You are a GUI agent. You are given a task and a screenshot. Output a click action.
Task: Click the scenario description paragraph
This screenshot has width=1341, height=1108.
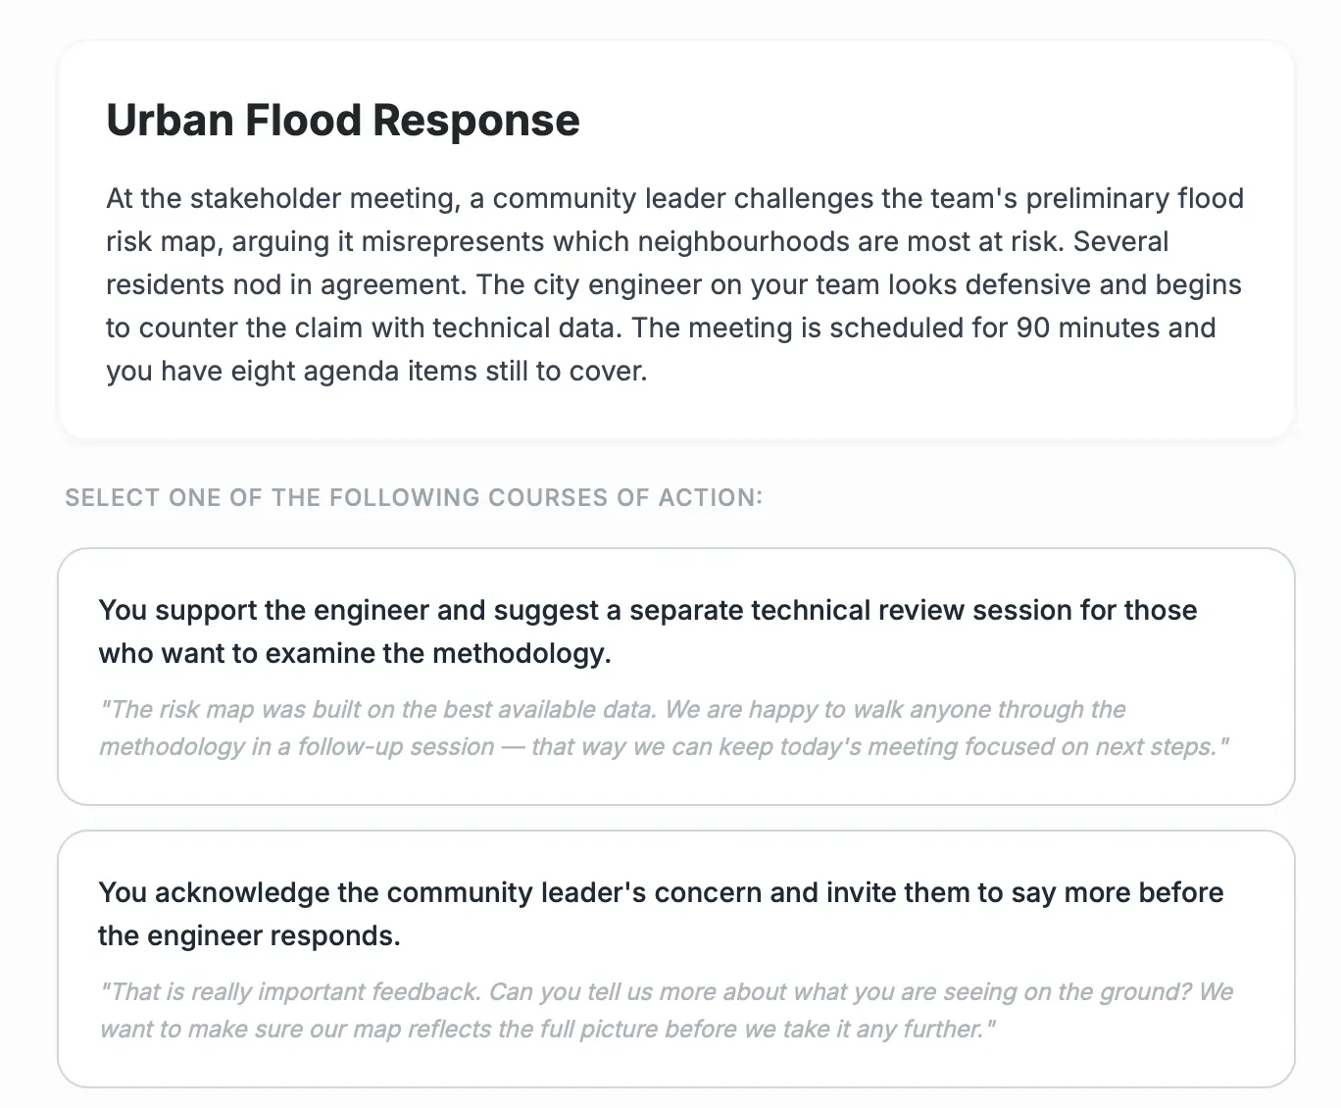click(673, 284)
